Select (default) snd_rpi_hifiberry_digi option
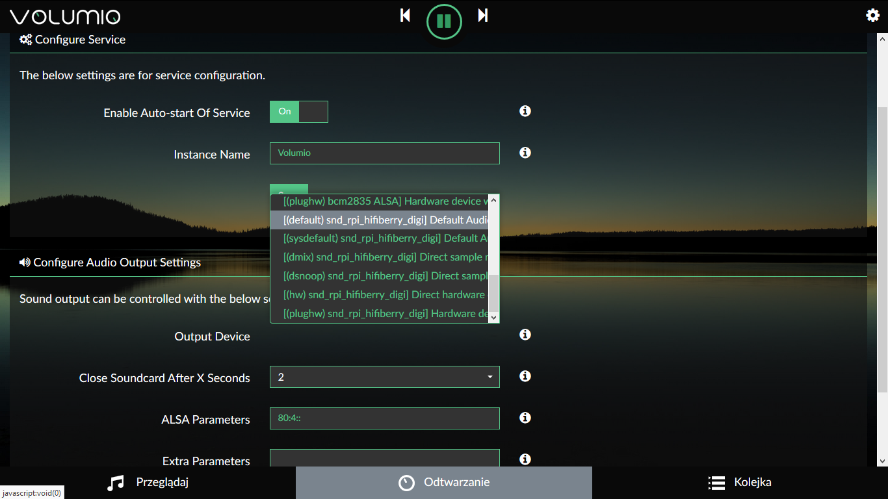This screenshot has height=499, width=888. (x=379, y=220)
